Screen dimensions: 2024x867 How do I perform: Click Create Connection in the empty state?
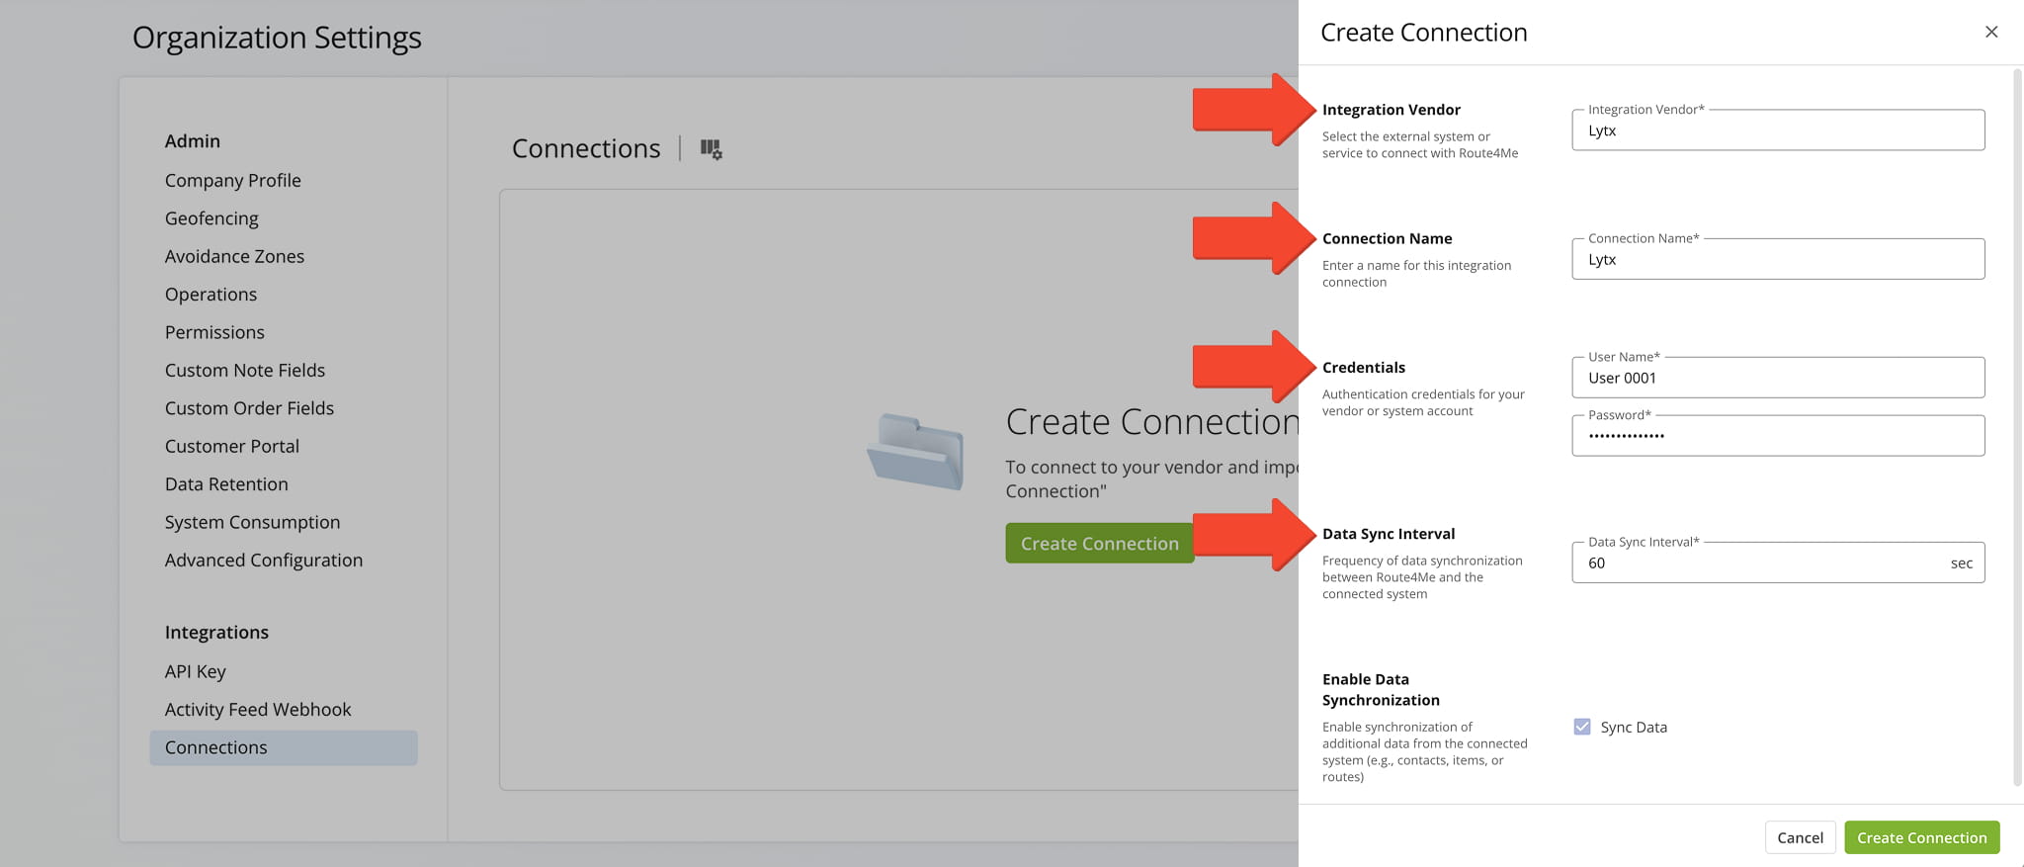(1099, 544)
